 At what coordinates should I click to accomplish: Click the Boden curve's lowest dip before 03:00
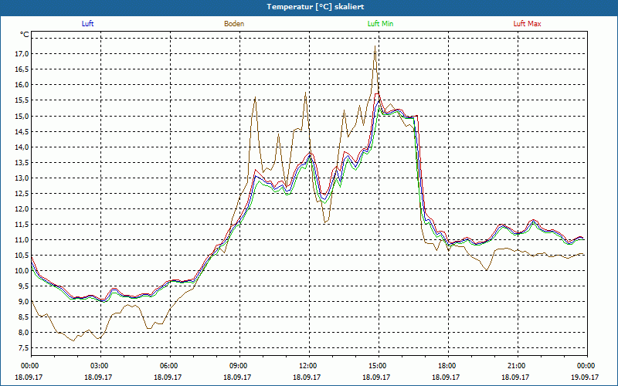click(x=73, y=340)
